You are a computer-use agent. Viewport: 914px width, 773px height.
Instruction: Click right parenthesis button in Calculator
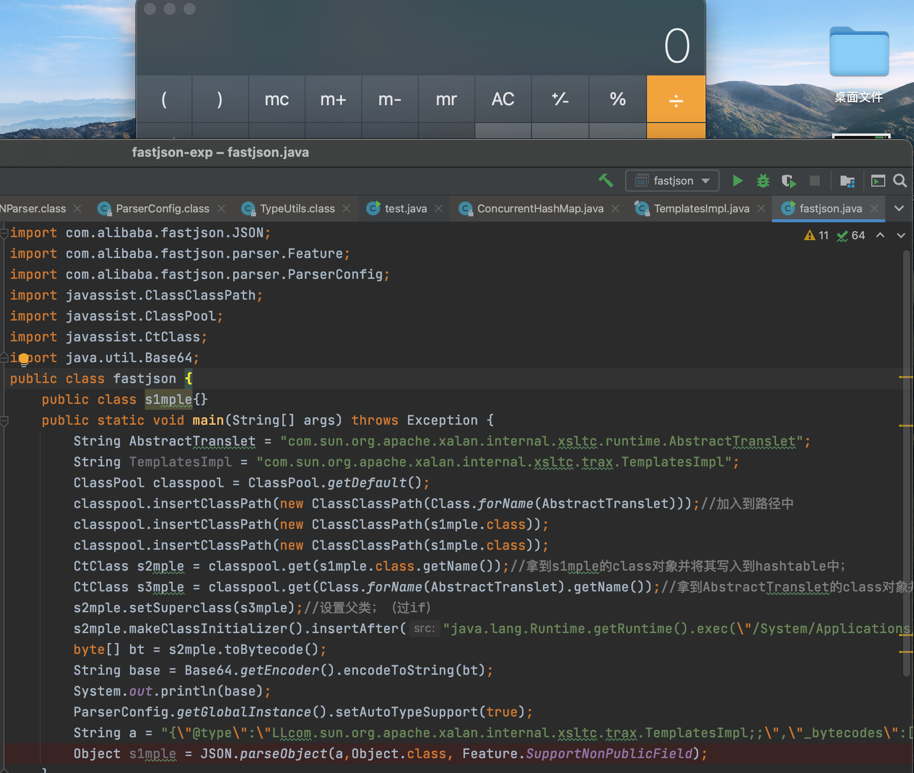click(x=220, y=99)
